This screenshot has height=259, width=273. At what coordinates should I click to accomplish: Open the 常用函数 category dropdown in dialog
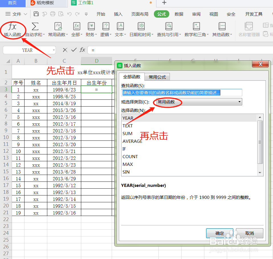[x=239, y=102]
